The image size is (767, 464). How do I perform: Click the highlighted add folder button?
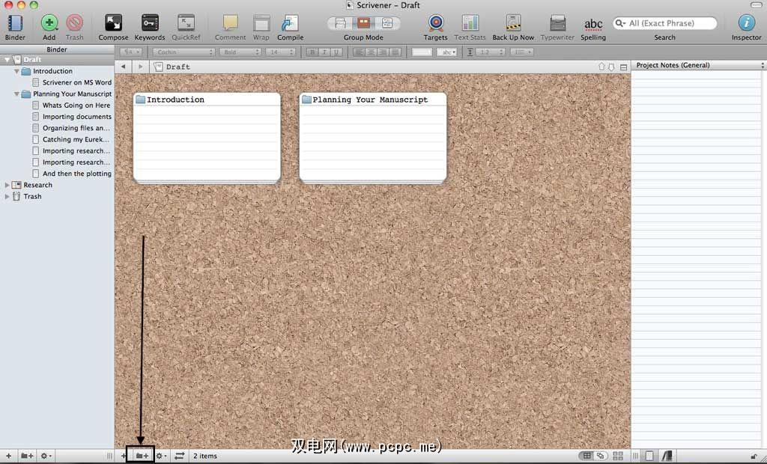pos(142,455)
